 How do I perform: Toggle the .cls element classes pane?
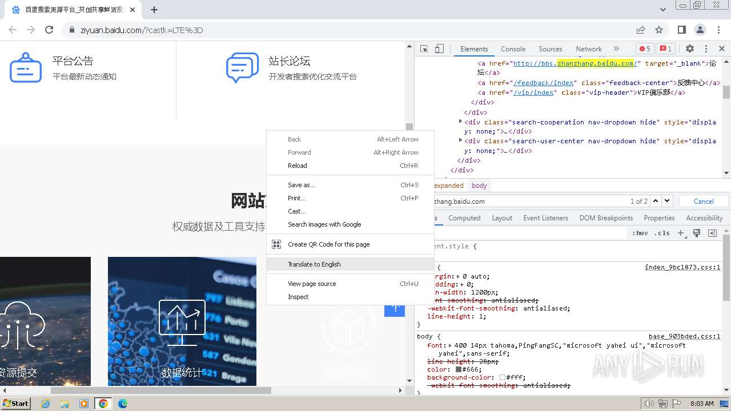click(662, 233)
